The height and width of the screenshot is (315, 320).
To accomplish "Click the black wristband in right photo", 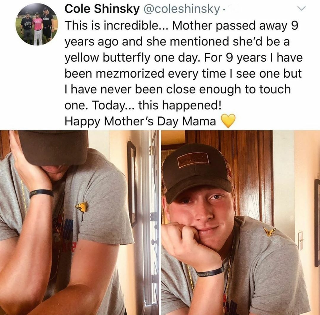I will (211, 271).
